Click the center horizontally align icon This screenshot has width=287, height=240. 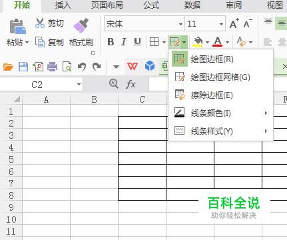coord(282,42)
